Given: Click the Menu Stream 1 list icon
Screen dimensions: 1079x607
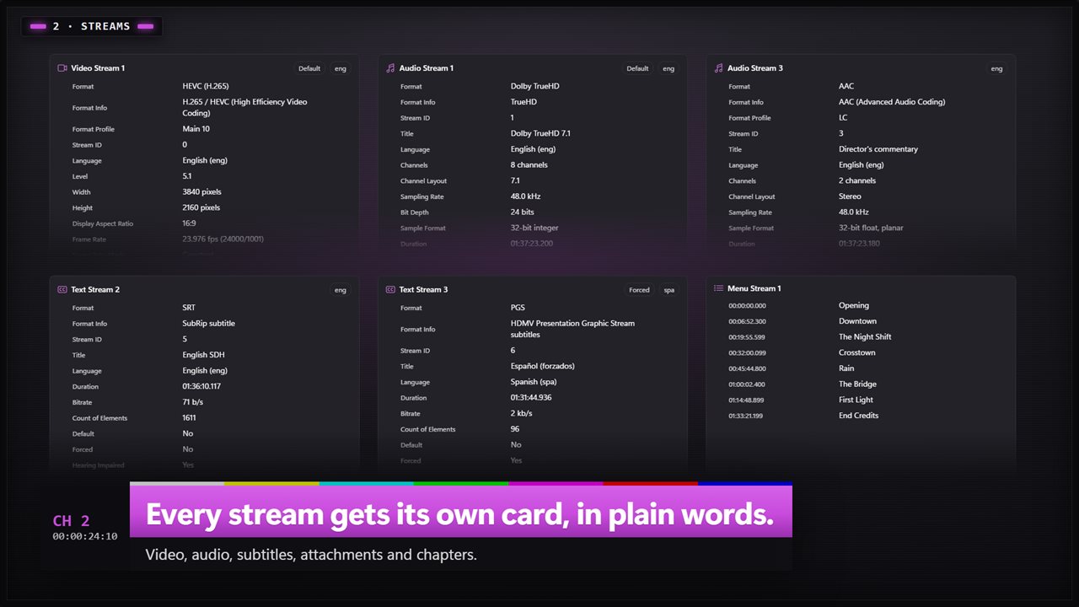Looking at the screenshot, I should click(x=718, y=288).
